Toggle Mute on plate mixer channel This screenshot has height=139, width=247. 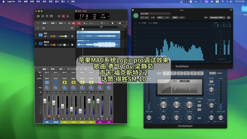[63, 119]
